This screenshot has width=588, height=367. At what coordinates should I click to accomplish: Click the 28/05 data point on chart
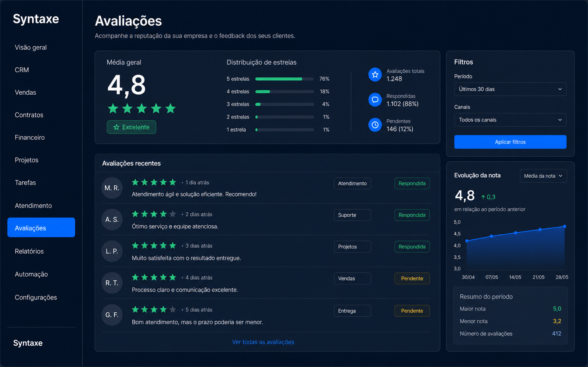coord(564,226)
